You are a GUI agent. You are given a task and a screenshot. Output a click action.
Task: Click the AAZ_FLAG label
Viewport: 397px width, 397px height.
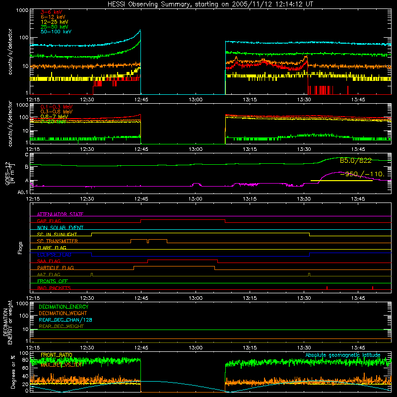tap(49, 274)
